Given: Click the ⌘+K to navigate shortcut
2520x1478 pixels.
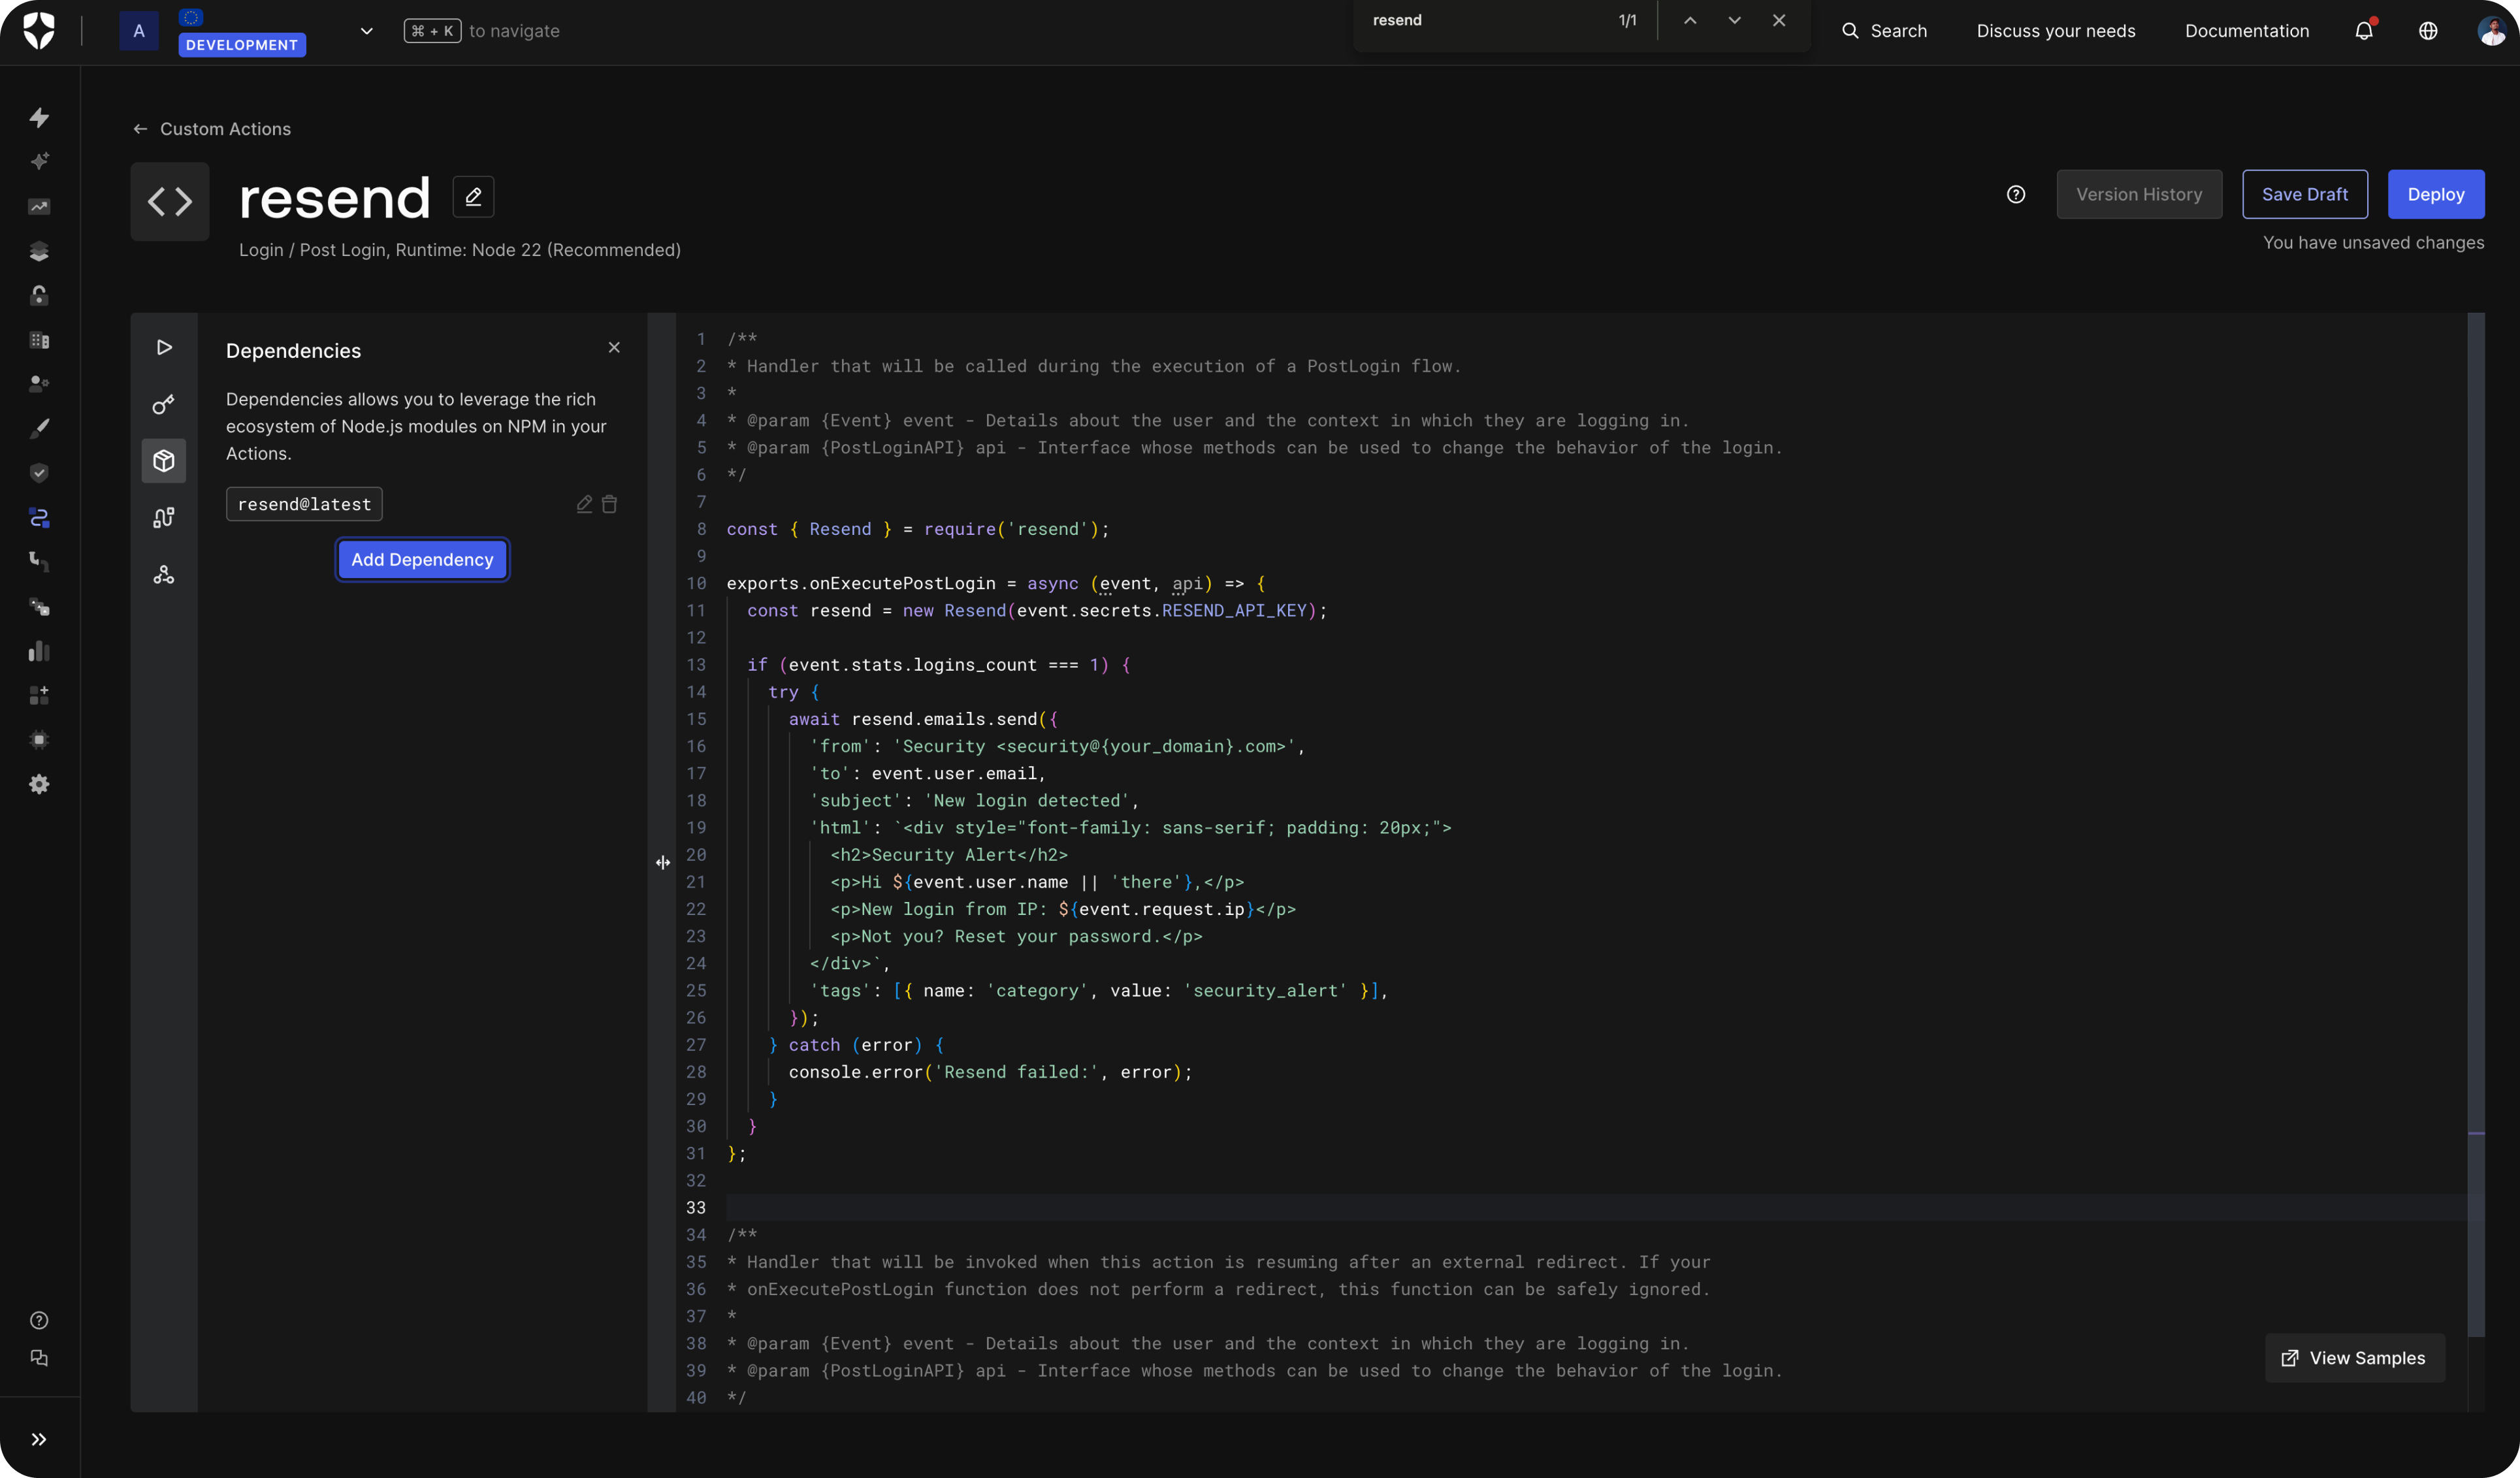Looking at the screenshot, I should click(x=481, y=31).
